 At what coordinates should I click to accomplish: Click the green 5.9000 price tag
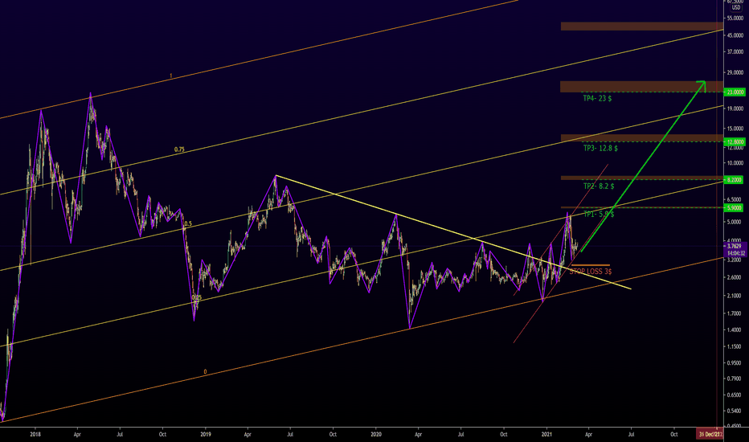point(735,208)
